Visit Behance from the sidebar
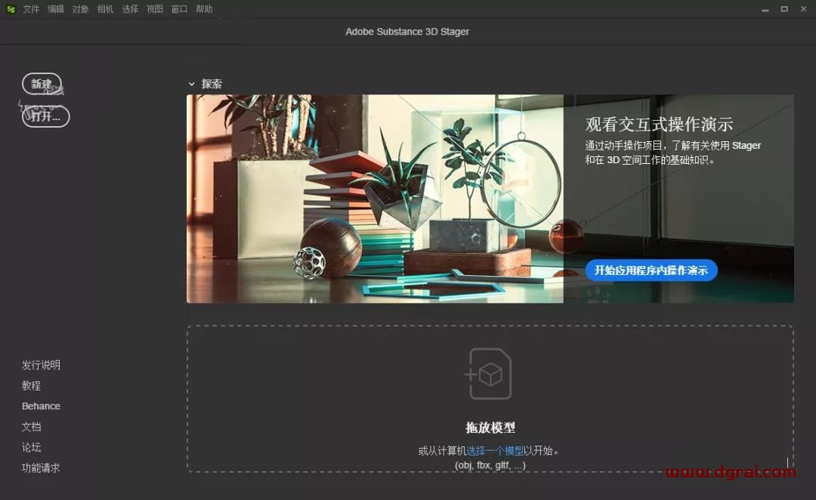The height and width of the screenshot is (500, 816). 41,406
